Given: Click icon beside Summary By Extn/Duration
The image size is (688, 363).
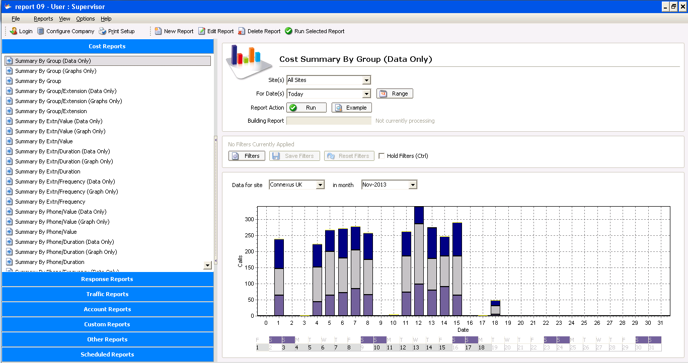Looking at the screenshot, I should [x=9, y=171].
